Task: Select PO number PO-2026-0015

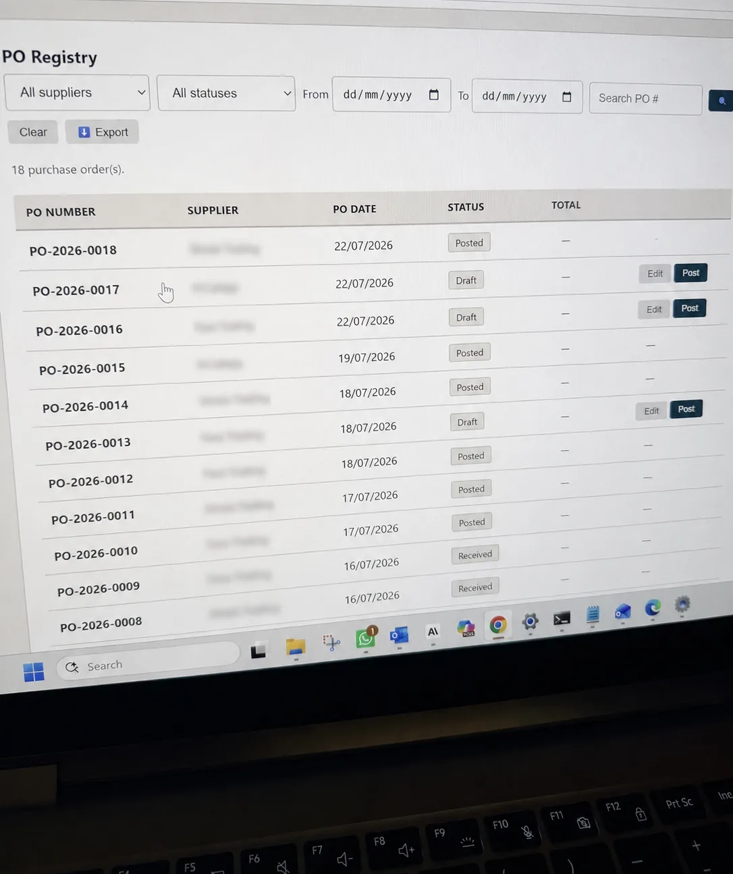Action: click(82, 368)
